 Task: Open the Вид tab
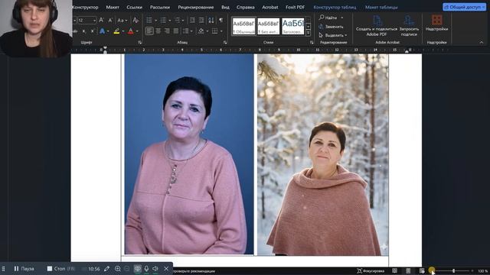pos(225,7)
